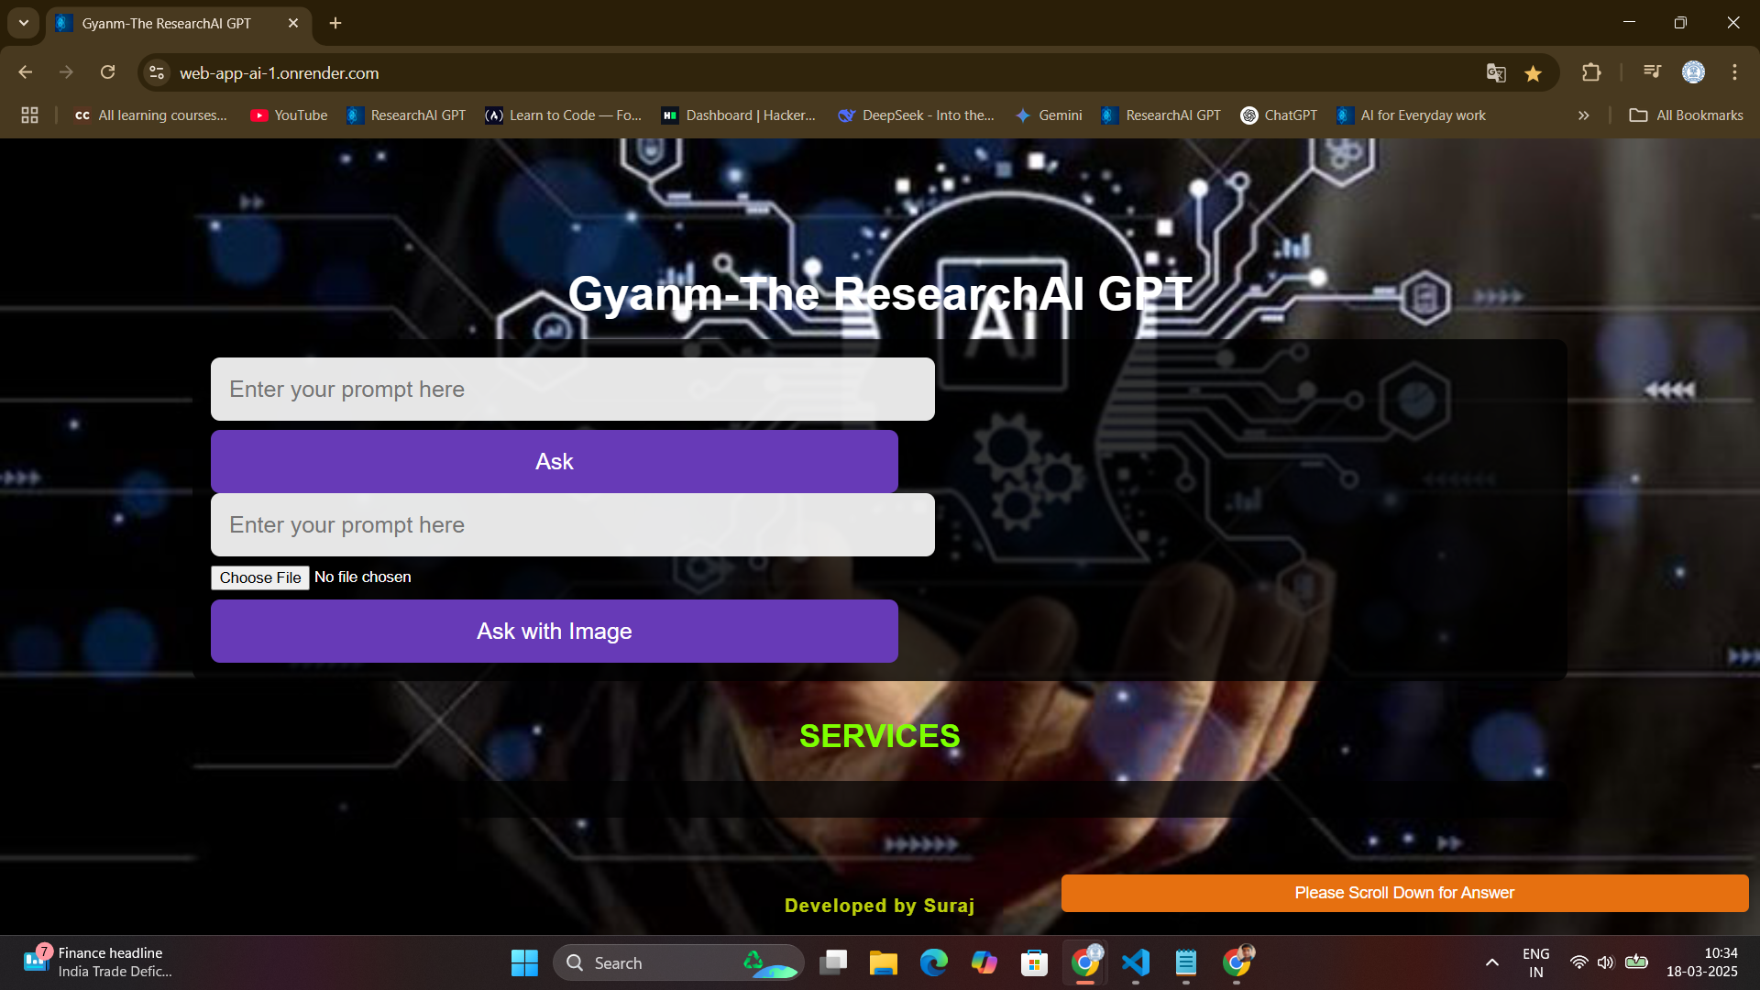Click the browser reload page icon
Viewport: 1760px width, 990px height.
[x=107, y=72]
